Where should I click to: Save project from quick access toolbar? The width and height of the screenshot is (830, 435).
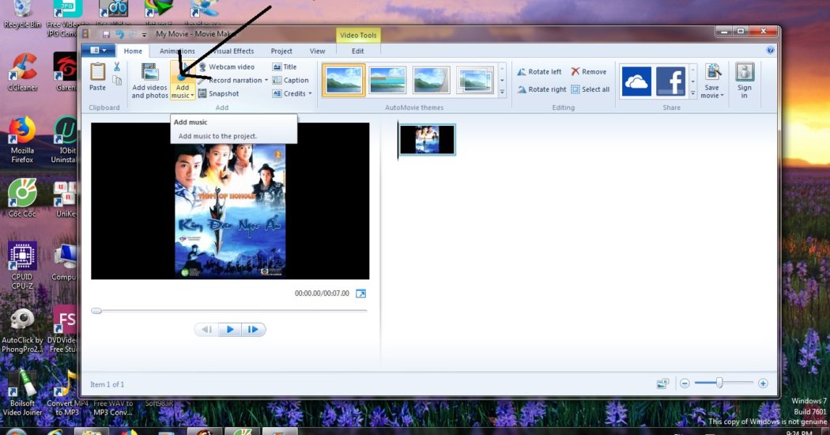(x=106, y=35)
